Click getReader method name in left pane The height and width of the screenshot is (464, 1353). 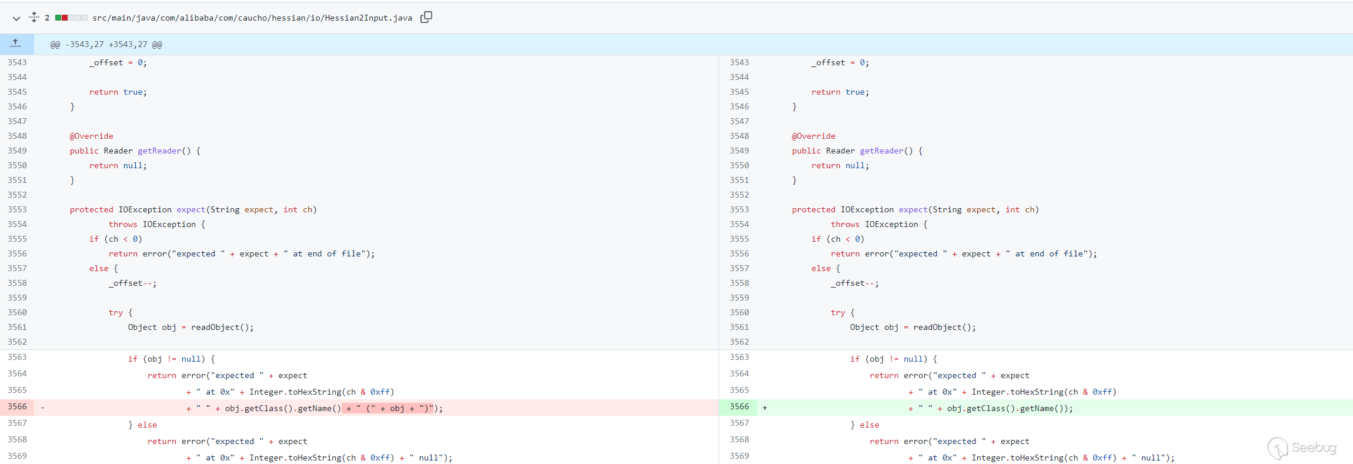pyautogui.click(x=159, y=151)
